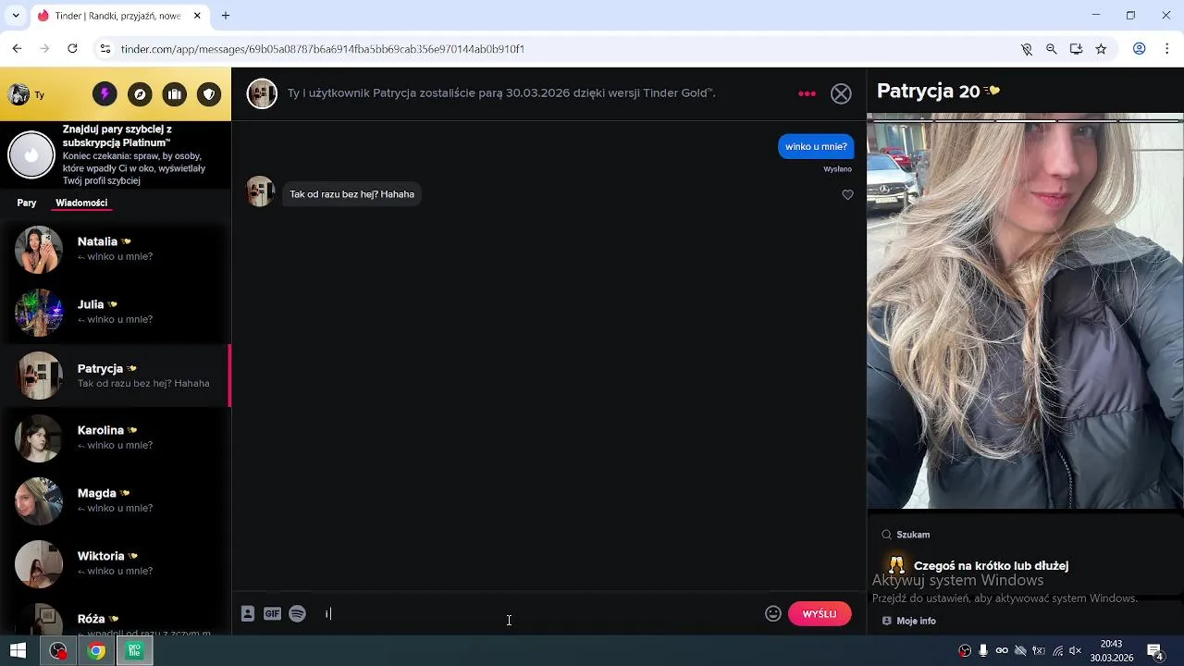
Task: Click the sent message 'winko u mnie?'
Action: [816, 146]
